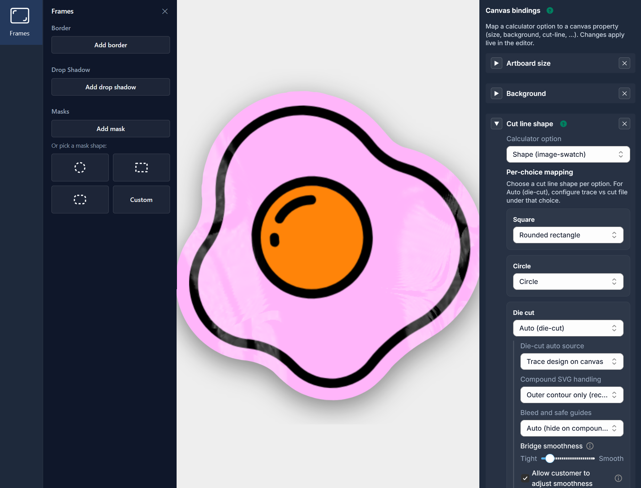The width and height of the screenshot is (641, 488).
Task: Remove the Cut line shape binding
Action: pyautogui.click(x=624, y=124)
